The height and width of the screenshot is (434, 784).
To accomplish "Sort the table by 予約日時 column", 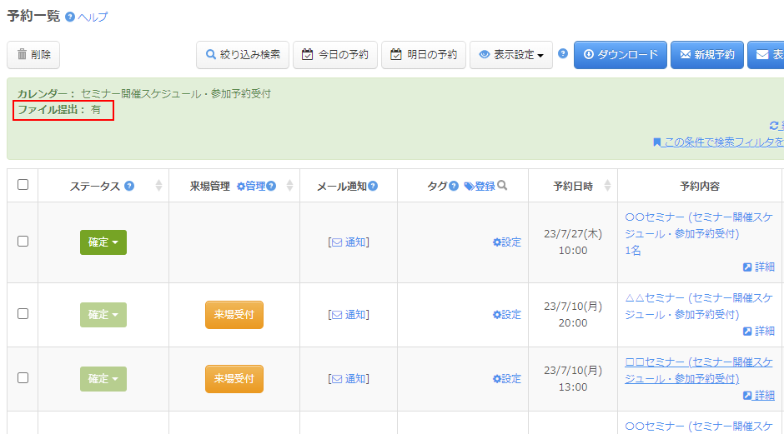I will 607,186.
